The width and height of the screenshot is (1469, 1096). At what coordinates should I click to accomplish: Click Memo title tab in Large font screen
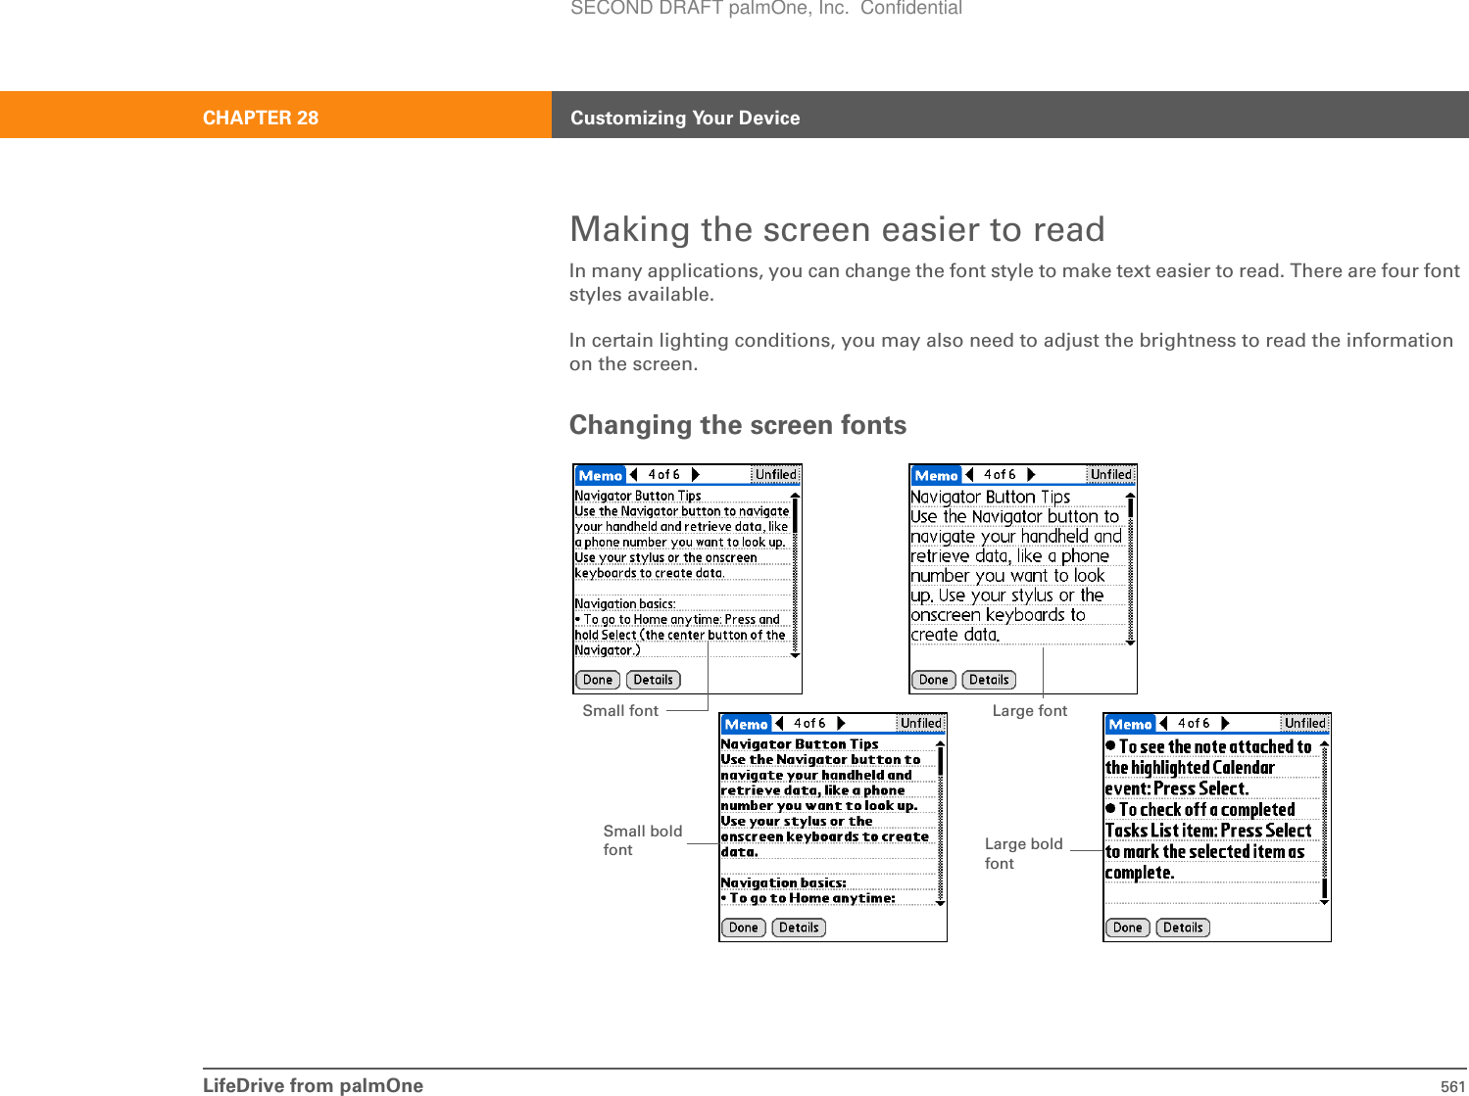coord(937,475)
